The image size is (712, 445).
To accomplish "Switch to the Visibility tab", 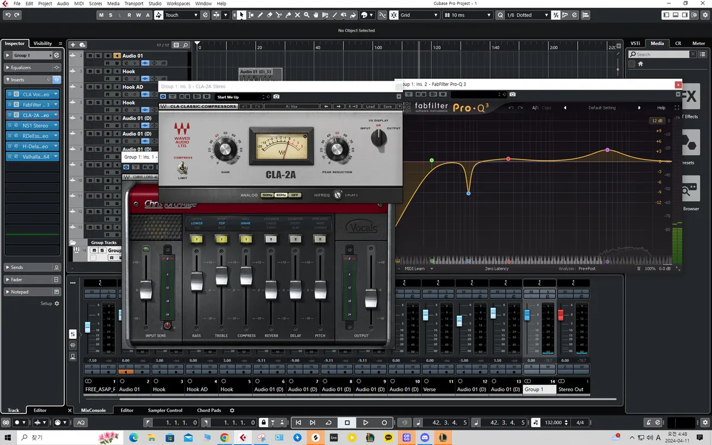I will point(42,43).
